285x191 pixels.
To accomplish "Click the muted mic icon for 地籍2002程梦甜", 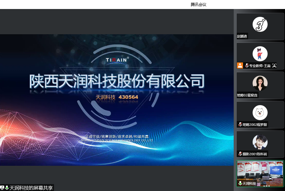I will click(x=240, y=124).
